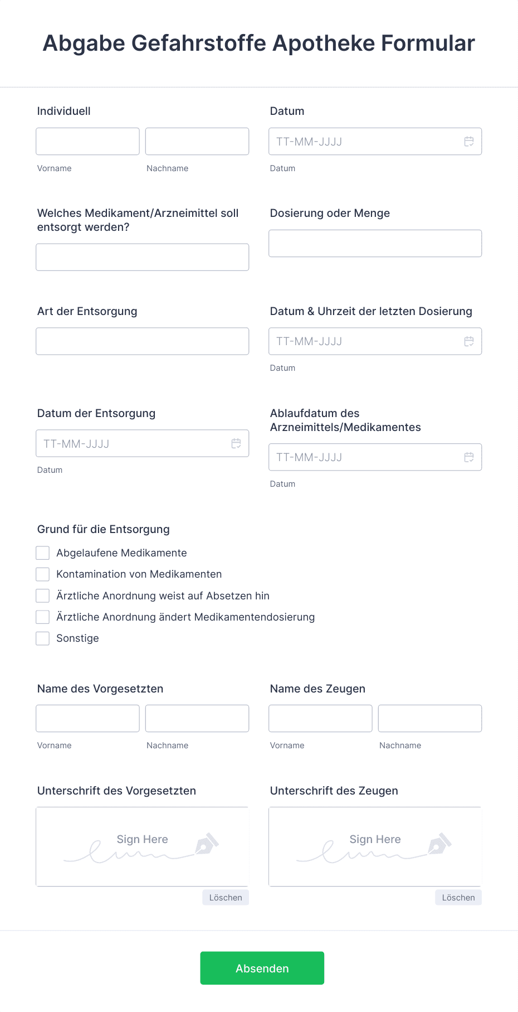
Task: Select the Sonstige checkbox
Action: [x=42, y=638]
